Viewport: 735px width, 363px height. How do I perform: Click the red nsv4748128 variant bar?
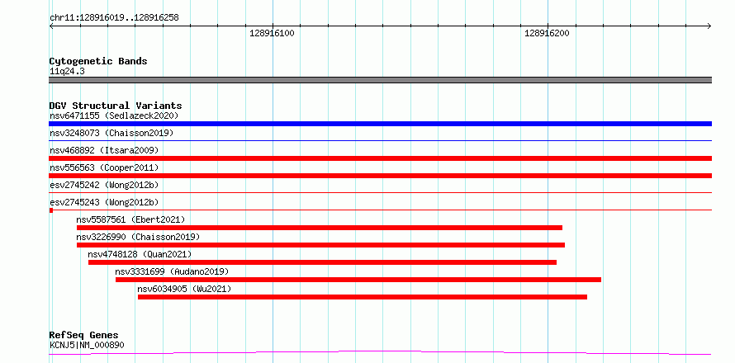pos(323,262)
